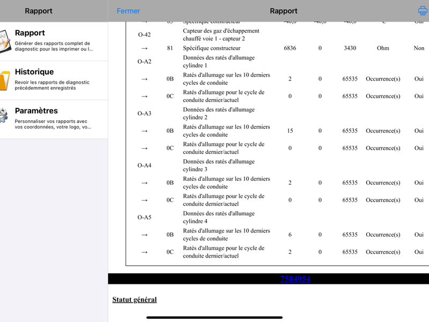Select 'Données des ratés d'allumage cylindre 1'
429x322 pixels.
pos(219,61)
